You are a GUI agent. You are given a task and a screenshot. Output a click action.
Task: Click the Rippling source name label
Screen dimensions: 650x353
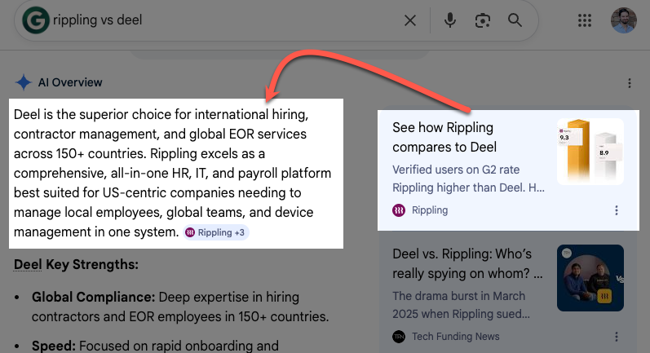[430, 210]
